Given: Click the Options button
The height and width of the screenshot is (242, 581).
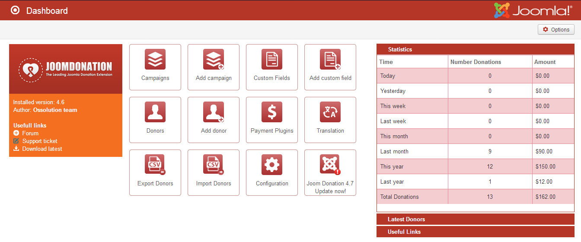Looking at the screenshot, I should tap(556, 29).
